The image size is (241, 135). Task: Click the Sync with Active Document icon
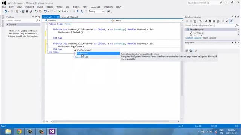(206, 21)
